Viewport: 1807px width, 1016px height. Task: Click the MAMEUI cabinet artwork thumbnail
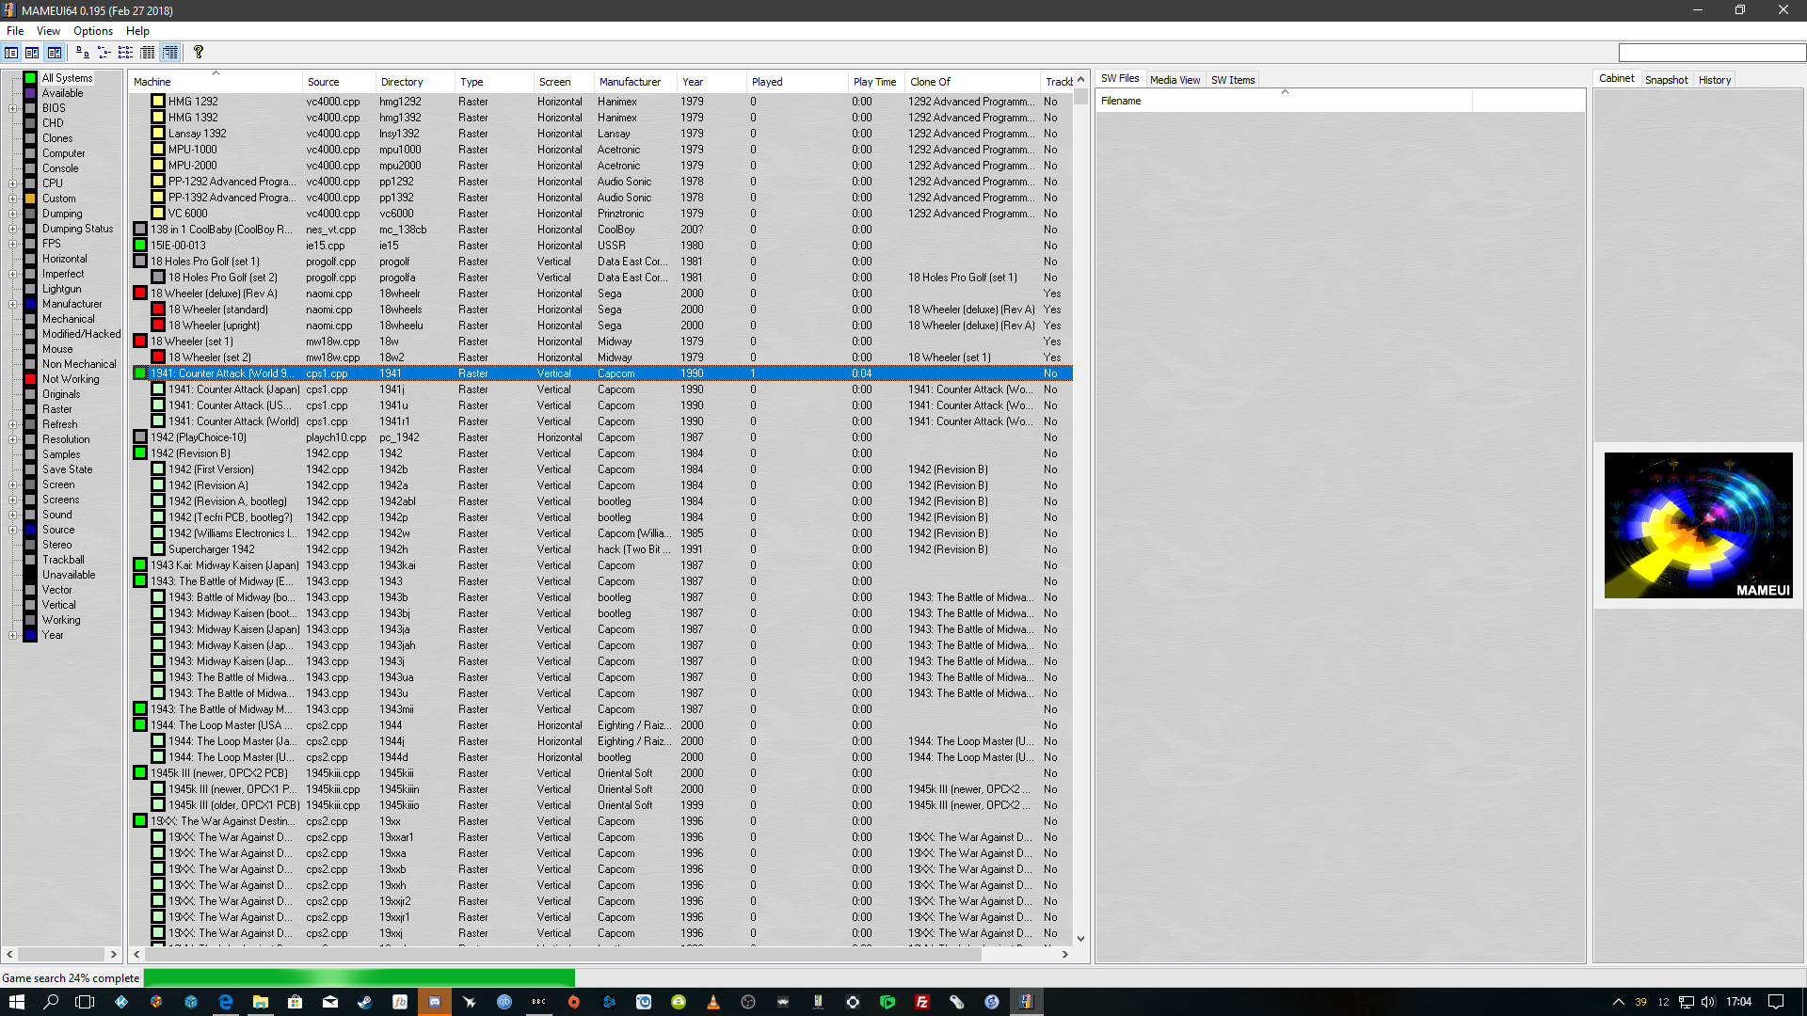[x=1698, y=525]
